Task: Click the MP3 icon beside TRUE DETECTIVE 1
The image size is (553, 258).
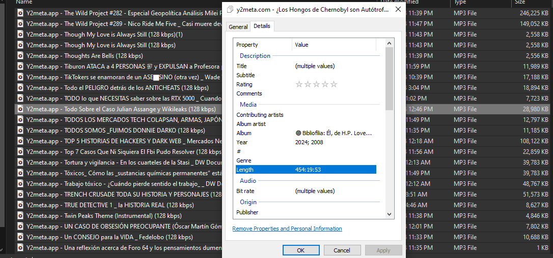Action: [21, 205]
